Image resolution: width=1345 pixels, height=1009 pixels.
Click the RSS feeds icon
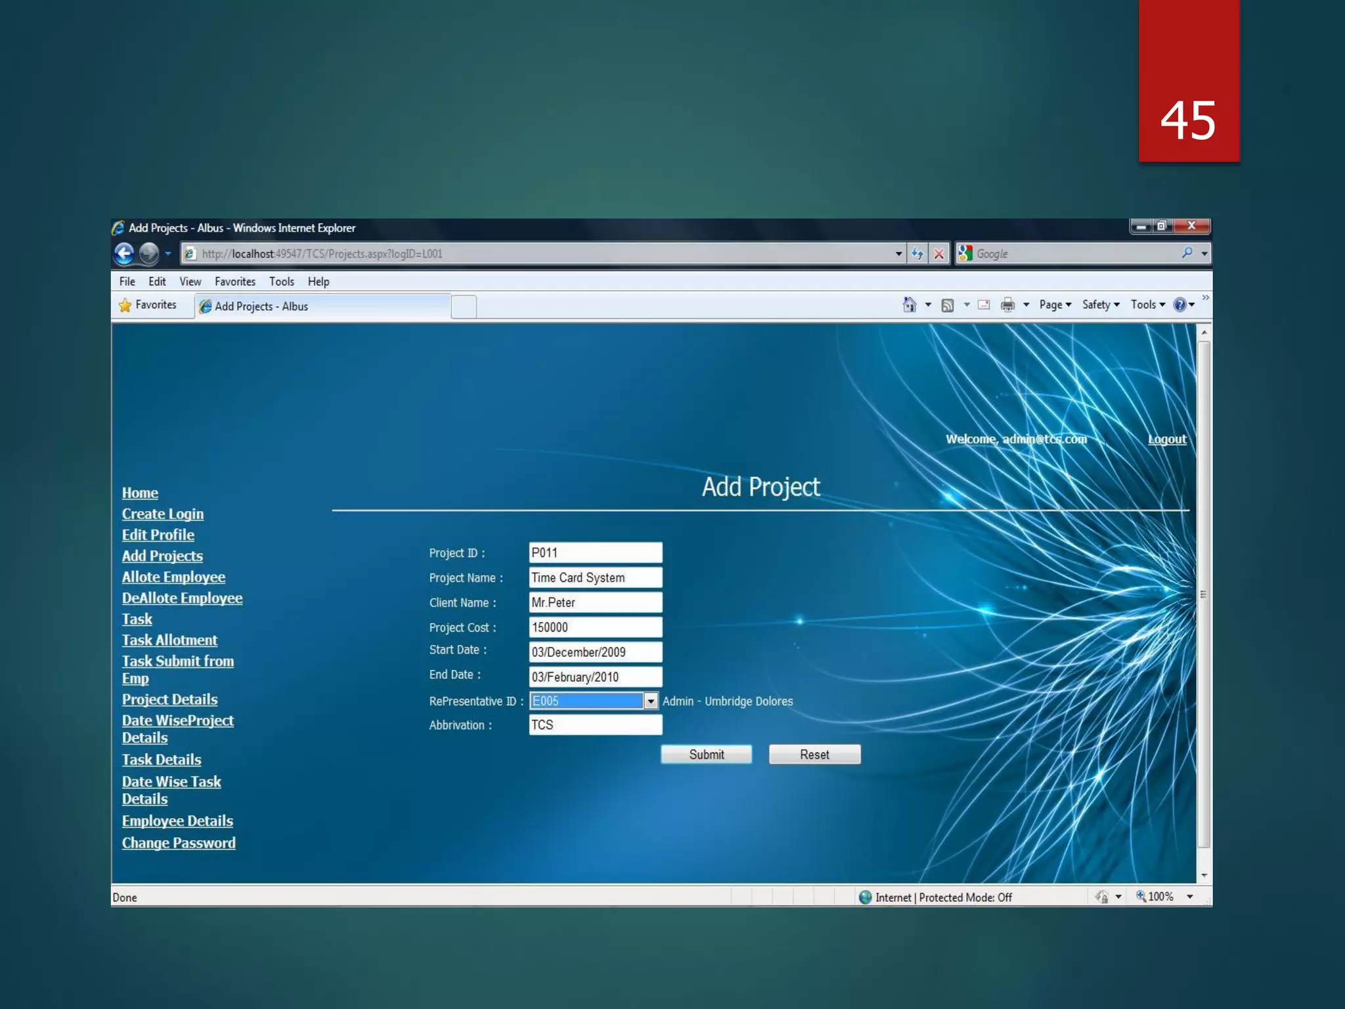click(x=948, y=305)
